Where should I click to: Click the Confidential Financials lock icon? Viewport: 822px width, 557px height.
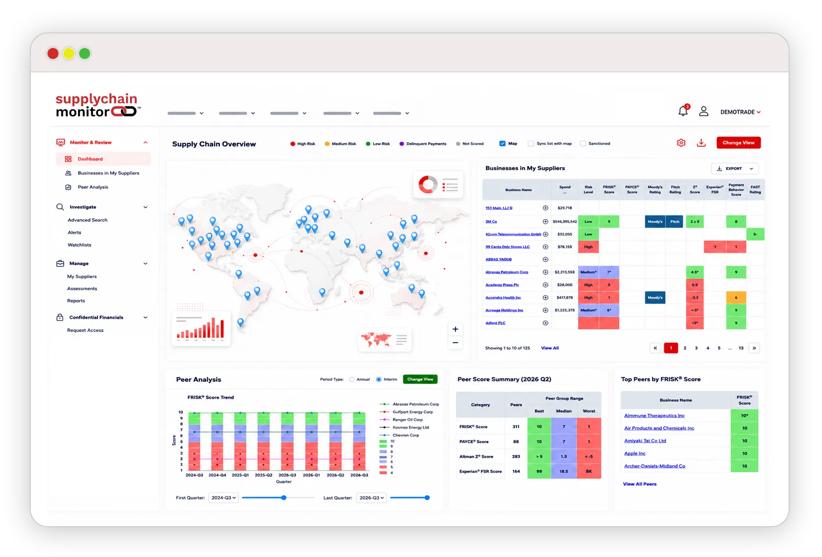60,317
